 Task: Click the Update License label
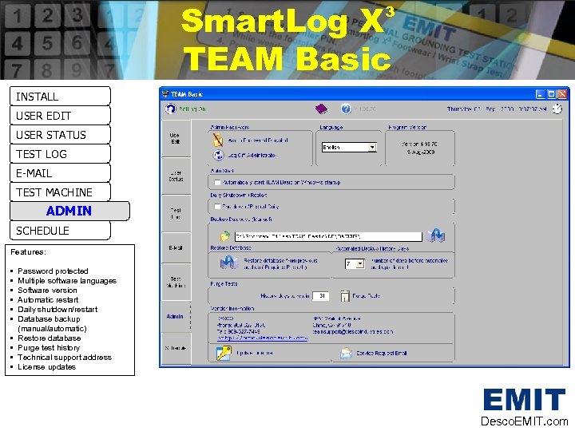tap(255, 353)
